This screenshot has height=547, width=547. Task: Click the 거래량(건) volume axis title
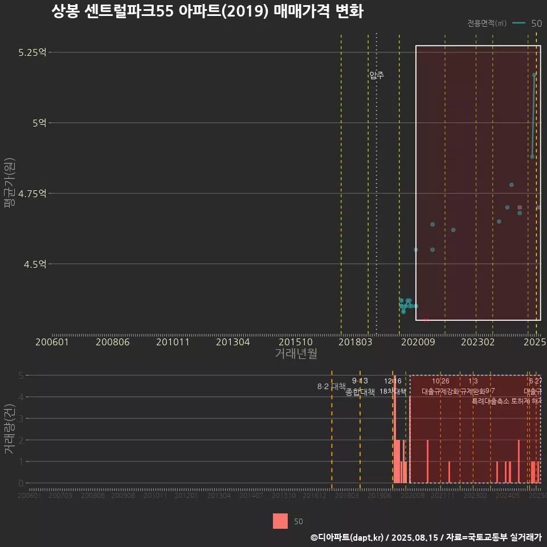tap(10, 429)
